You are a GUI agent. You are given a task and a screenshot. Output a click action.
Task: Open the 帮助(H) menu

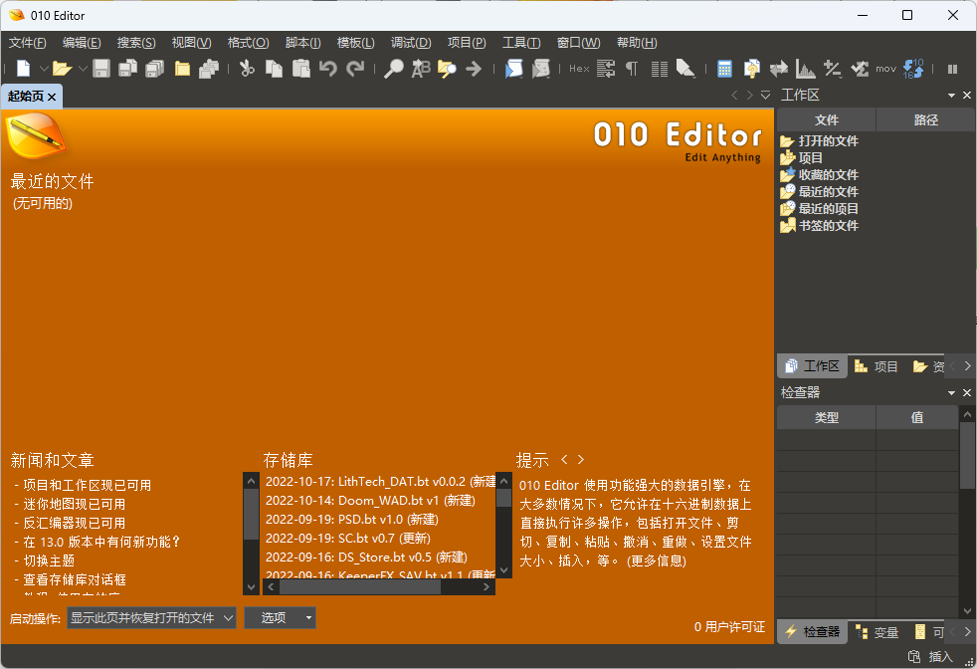[637, 43]
